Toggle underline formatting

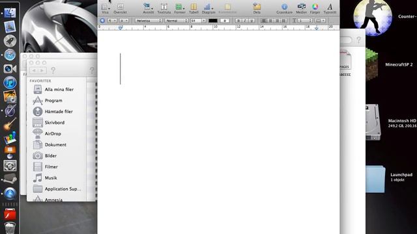(252, 21)
